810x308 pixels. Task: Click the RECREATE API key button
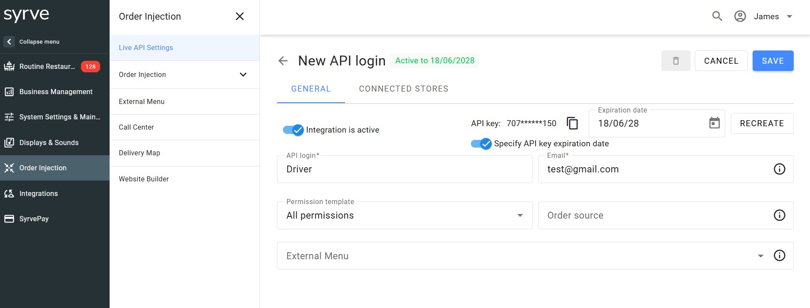[762, 123]
